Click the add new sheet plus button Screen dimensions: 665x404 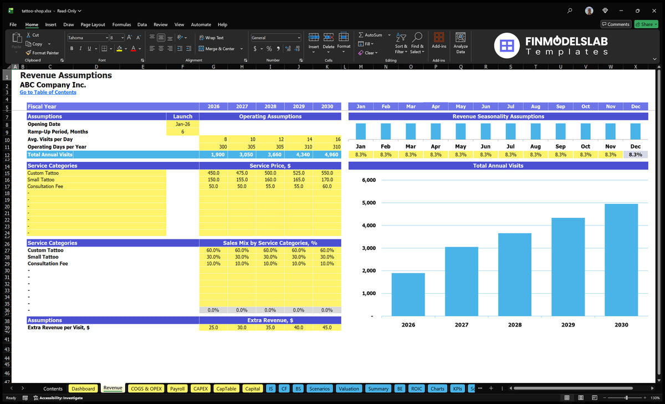tap(490, 388)
